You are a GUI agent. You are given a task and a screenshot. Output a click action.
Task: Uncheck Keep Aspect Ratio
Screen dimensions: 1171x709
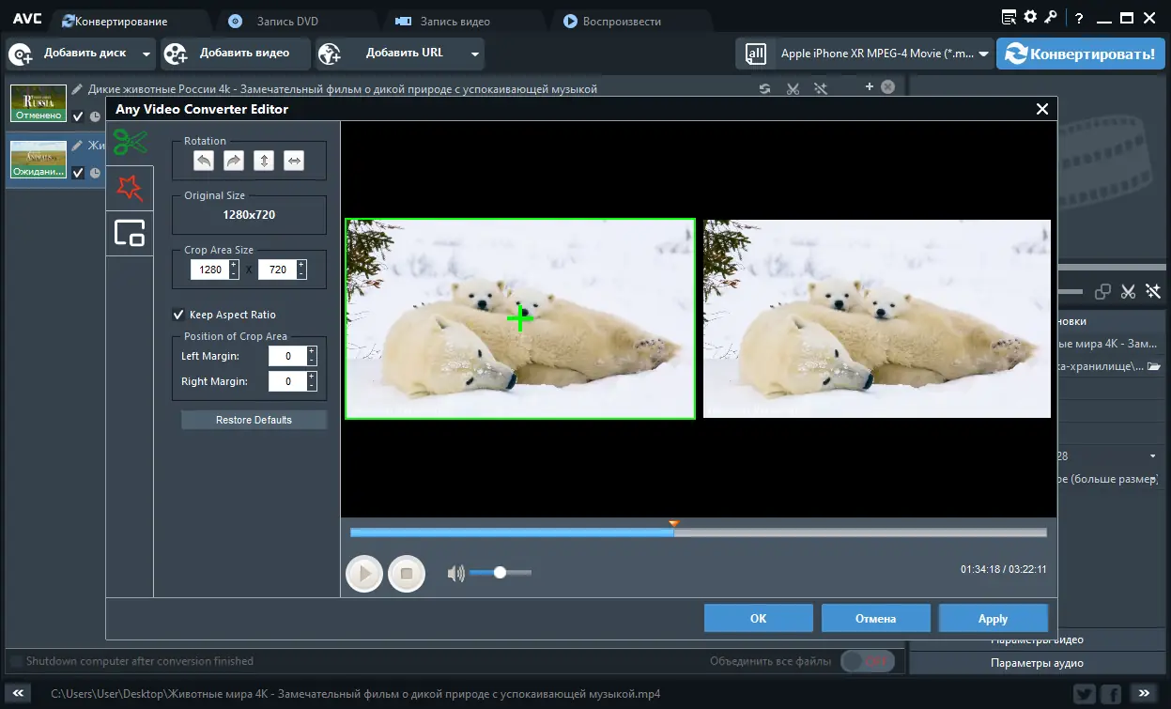pos(178,315)
